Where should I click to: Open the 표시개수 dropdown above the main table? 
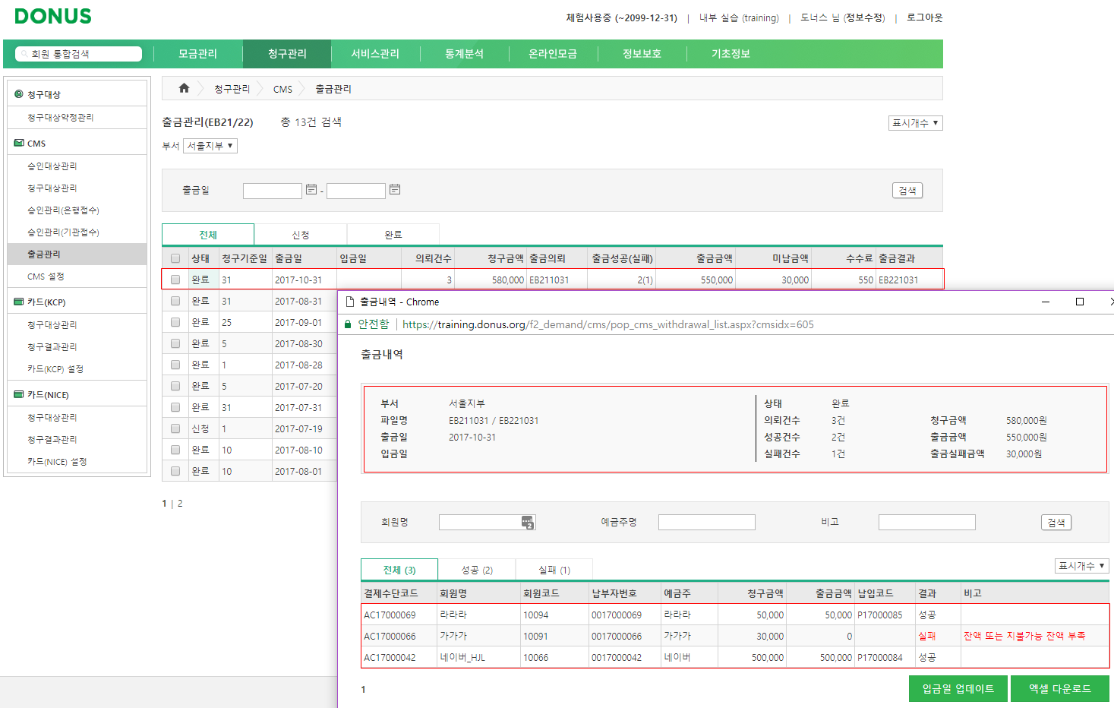(x=915, y=122)
